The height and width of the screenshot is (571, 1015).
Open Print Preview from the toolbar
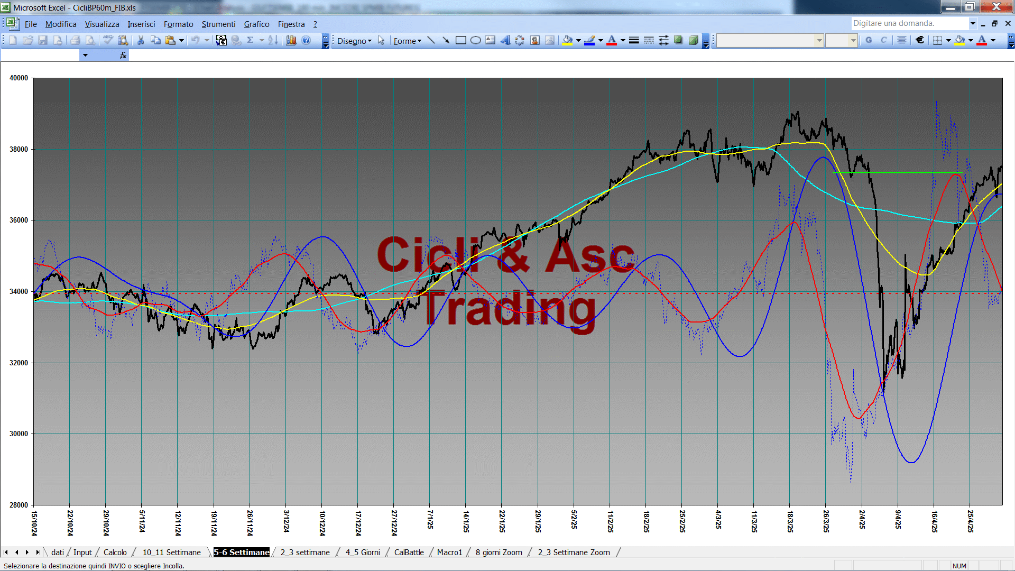[90, 40]
